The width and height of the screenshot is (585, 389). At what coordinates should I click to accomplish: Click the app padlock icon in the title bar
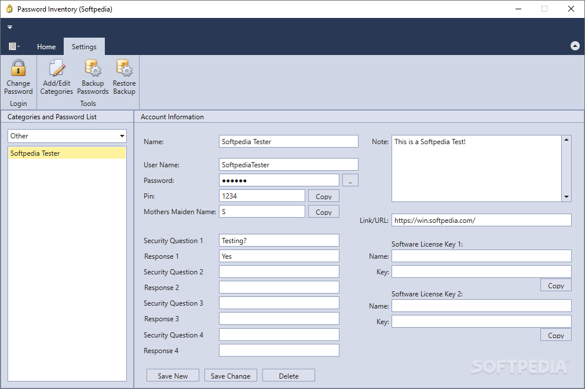click(9, 9)
